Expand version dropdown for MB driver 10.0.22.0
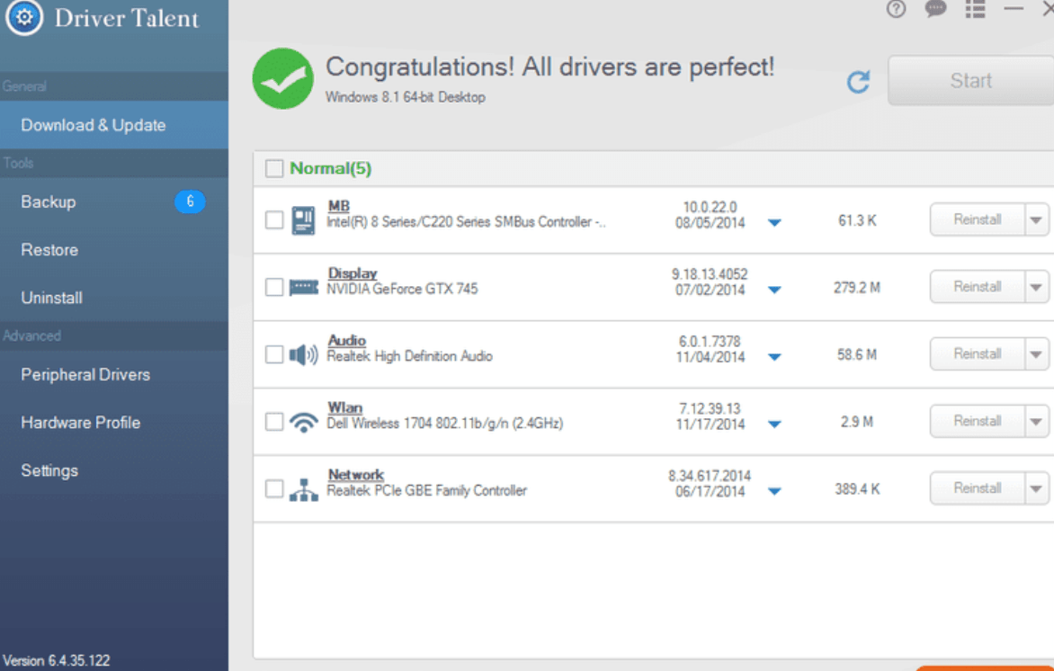The image size is (1054, 671). coord(774,223)
